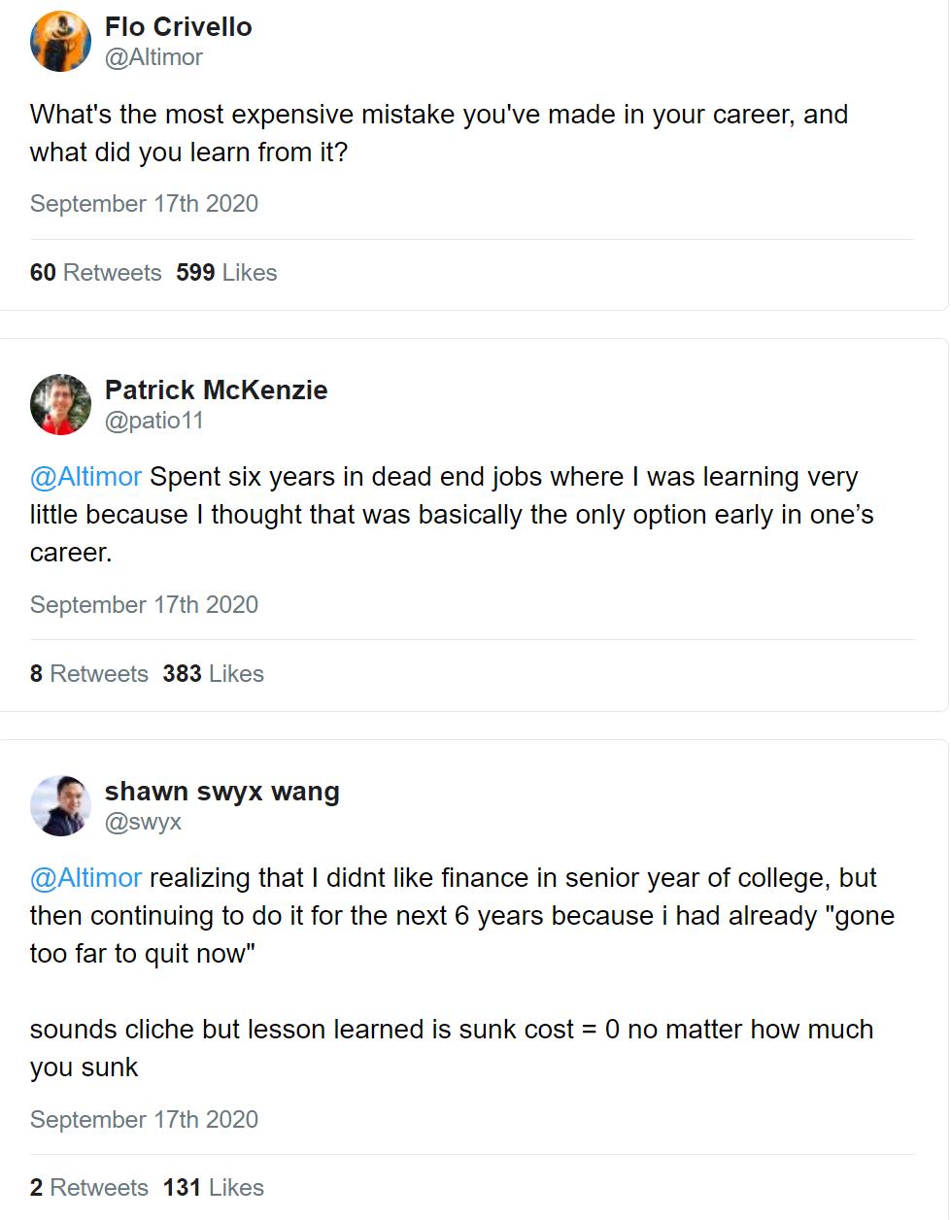Image resolution: width=951 pixels, height=1220 pixels.
Task: See the 2 Retweets on swyx's reply
Action: pos(88,1188)
